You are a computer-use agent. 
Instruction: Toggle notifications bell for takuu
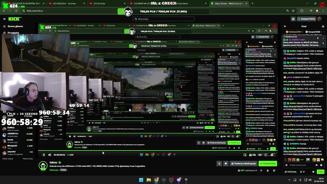click(219, 164)
